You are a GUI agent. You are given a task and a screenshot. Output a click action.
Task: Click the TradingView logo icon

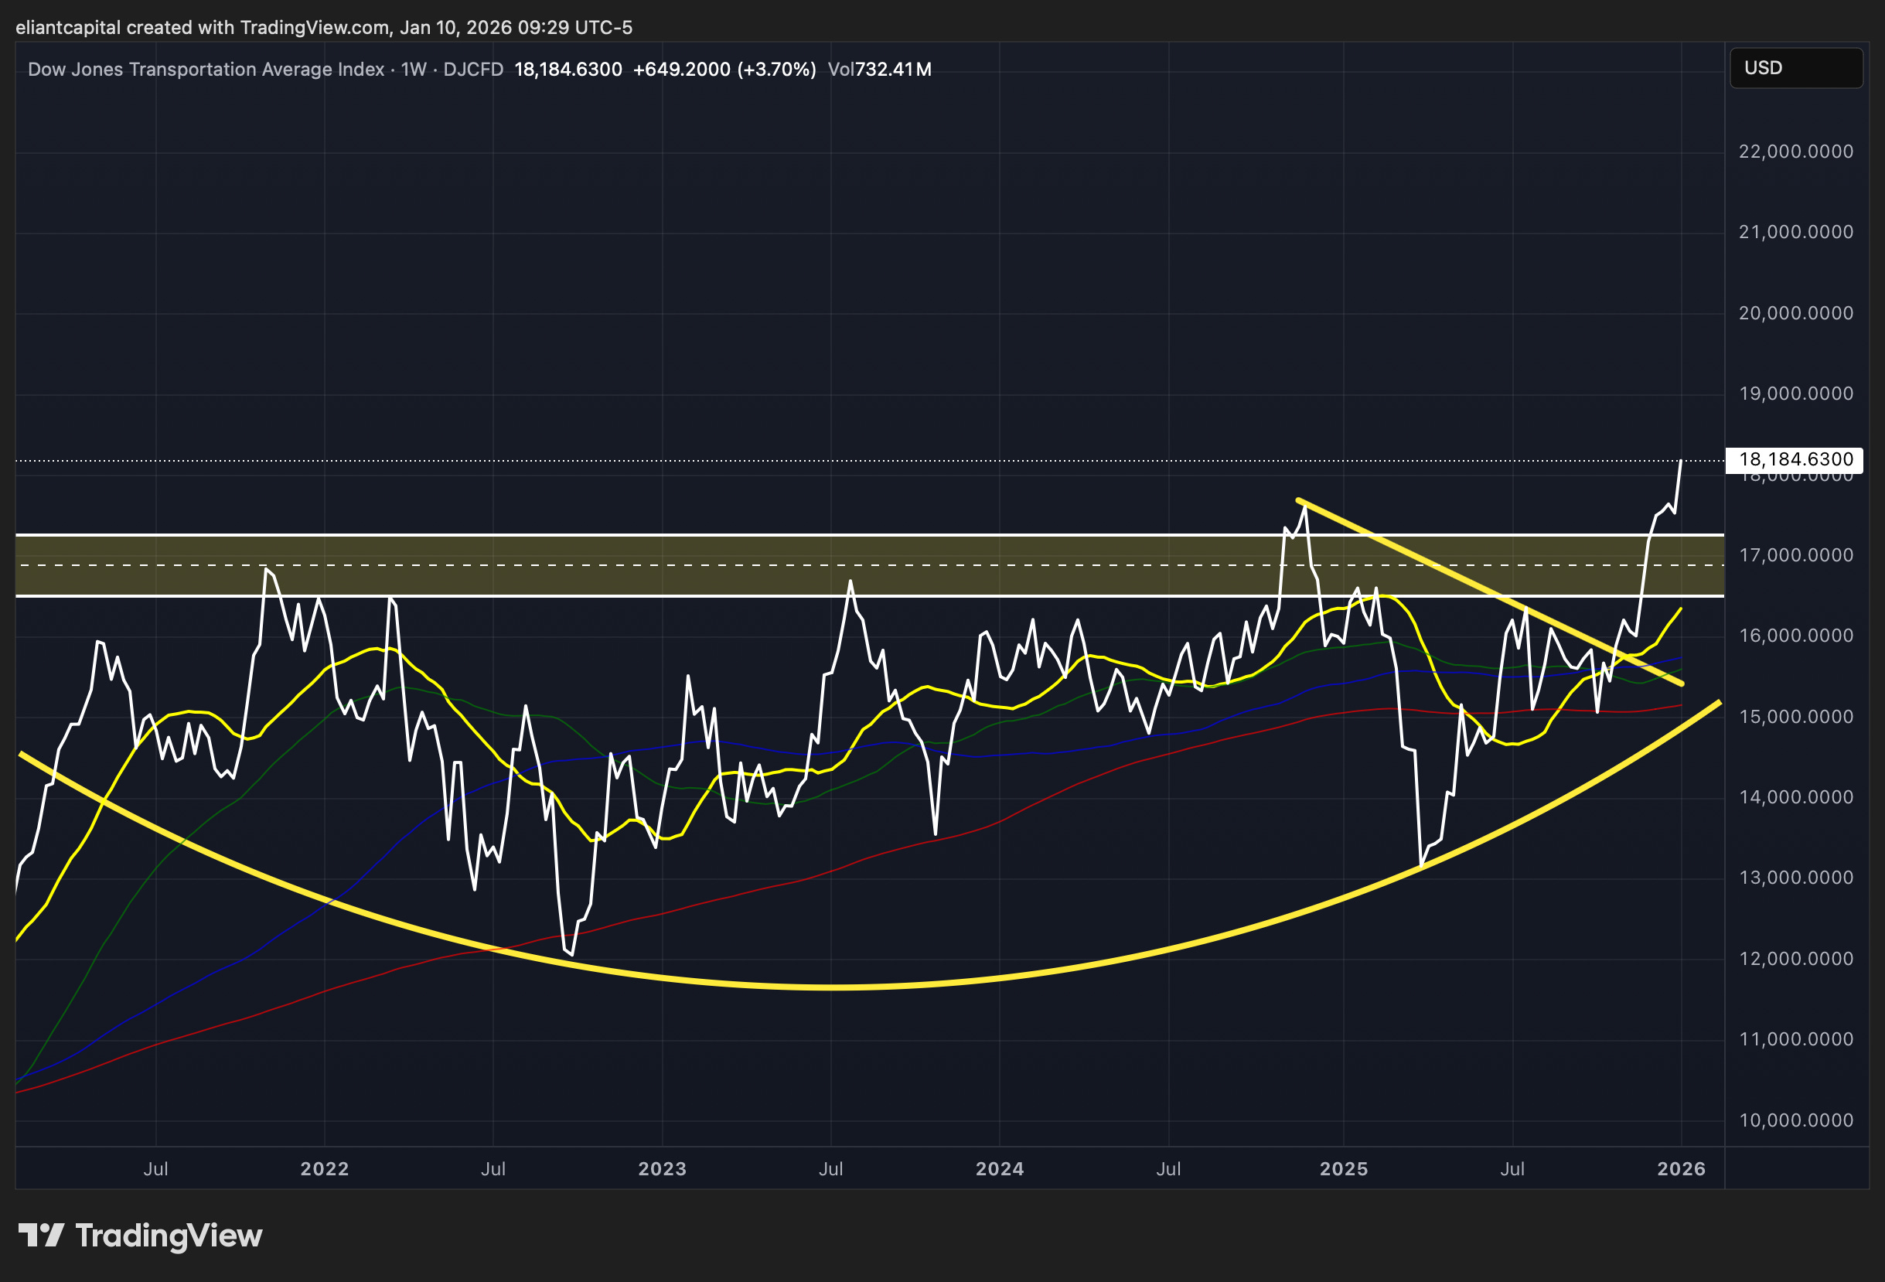pos(40,1235)
